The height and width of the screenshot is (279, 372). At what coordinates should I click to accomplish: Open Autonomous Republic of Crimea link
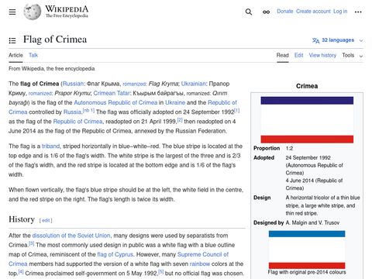(115, 102)
